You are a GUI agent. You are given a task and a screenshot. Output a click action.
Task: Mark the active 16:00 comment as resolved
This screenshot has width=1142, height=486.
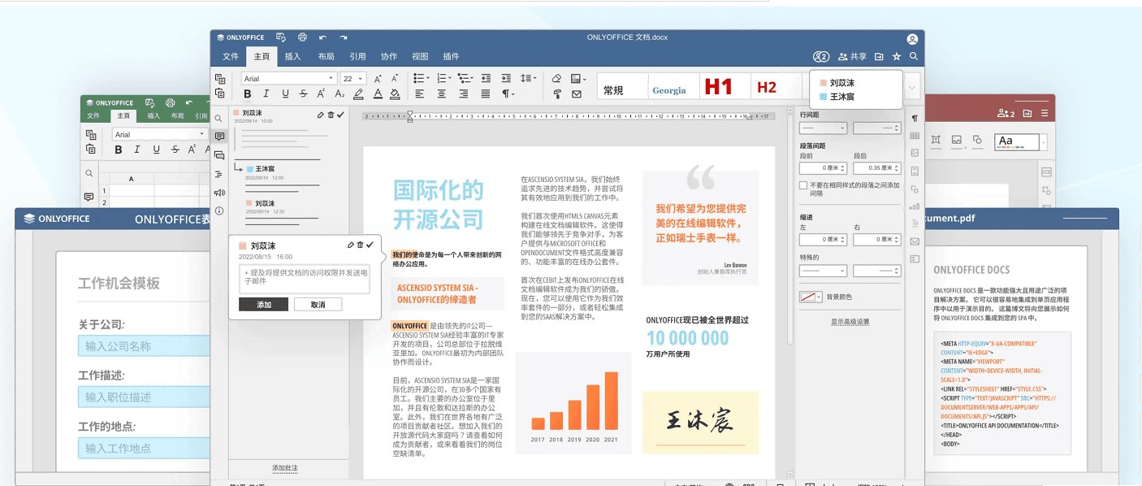370,245
